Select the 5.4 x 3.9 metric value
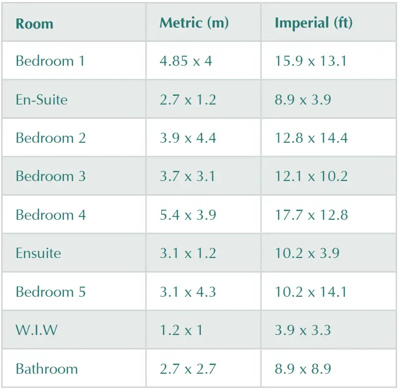 click(x=188, y=215)
